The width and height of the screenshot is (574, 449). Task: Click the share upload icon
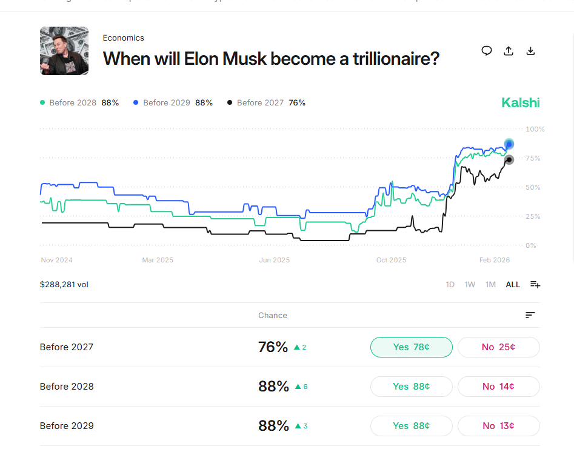pyautogui.click(x=509, y=51)
